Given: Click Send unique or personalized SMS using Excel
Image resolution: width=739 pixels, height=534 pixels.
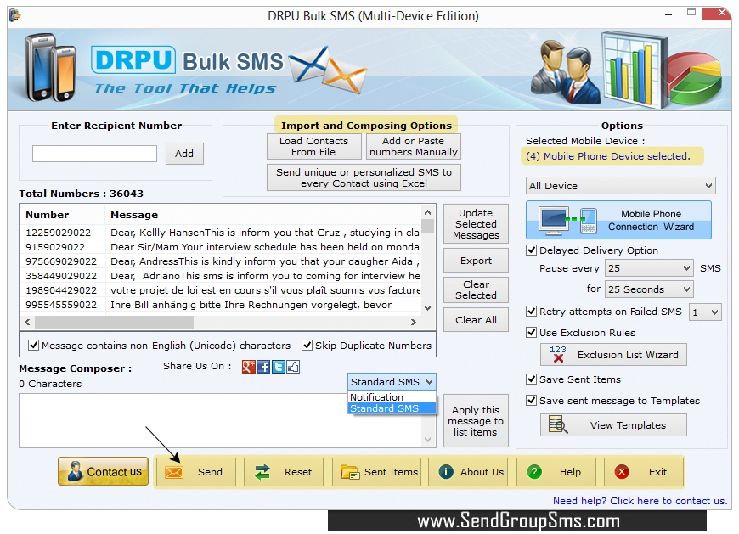Looking at the screenshot, I should pyautogui.click(x=364, y=177).
